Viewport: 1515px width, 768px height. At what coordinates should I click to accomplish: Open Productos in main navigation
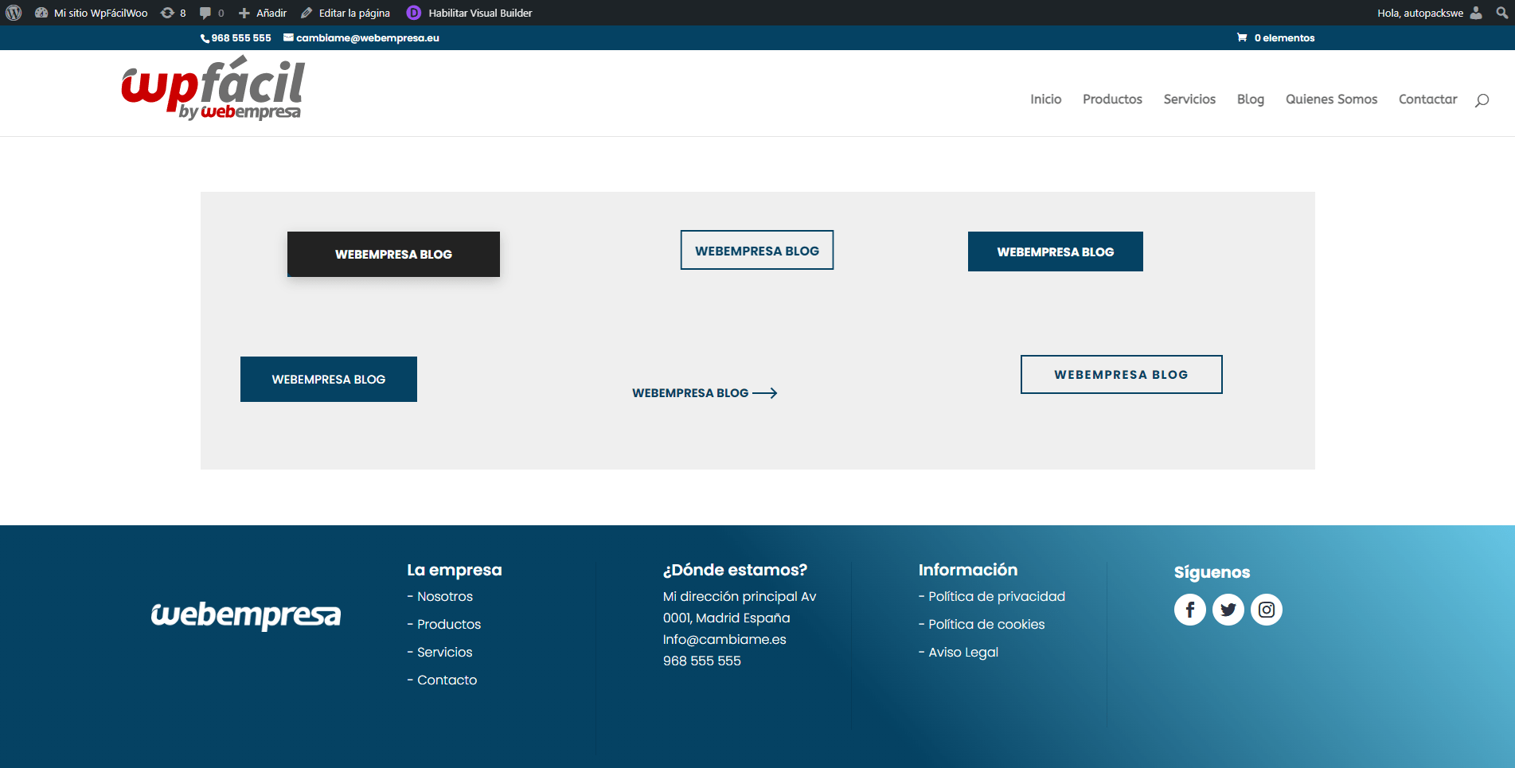coord(1112,99)
